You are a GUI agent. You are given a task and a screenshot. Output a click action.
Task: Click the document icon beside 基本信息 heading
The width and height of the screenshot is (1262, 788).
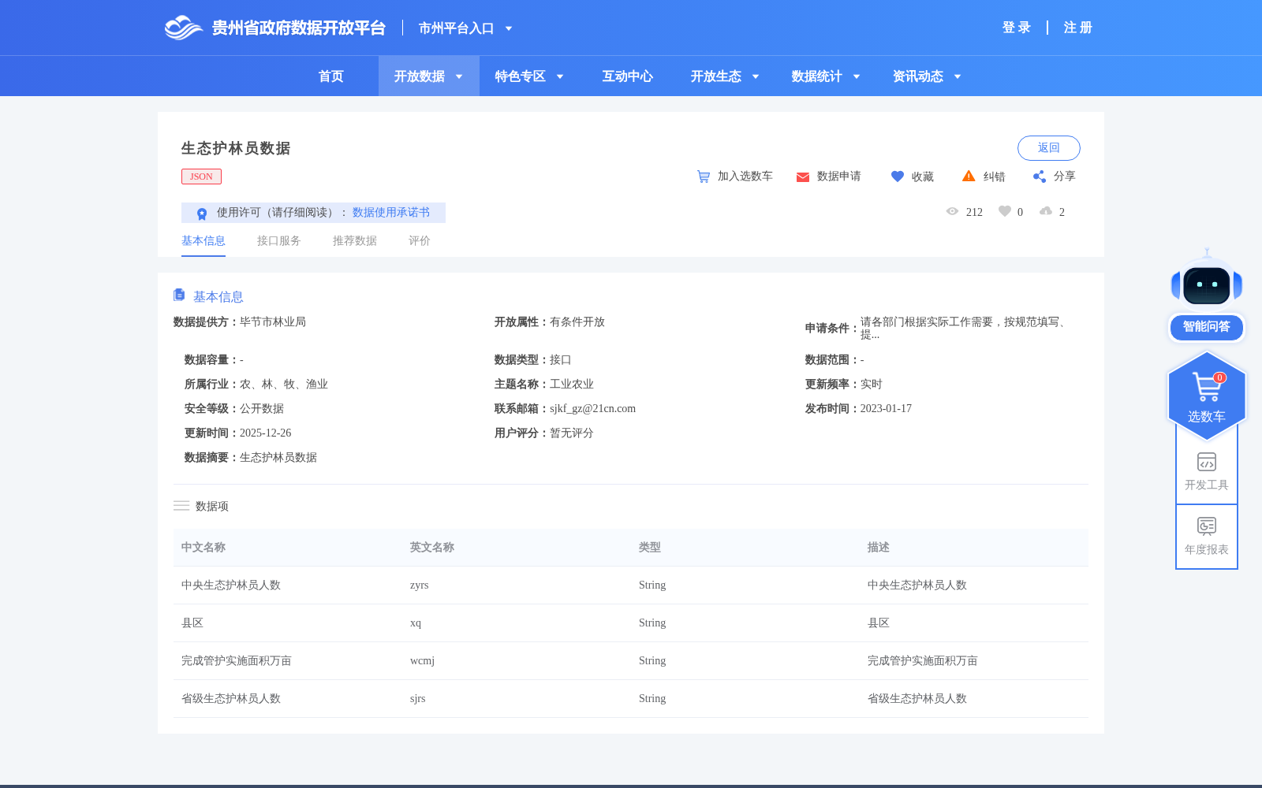tap(179, 295)
